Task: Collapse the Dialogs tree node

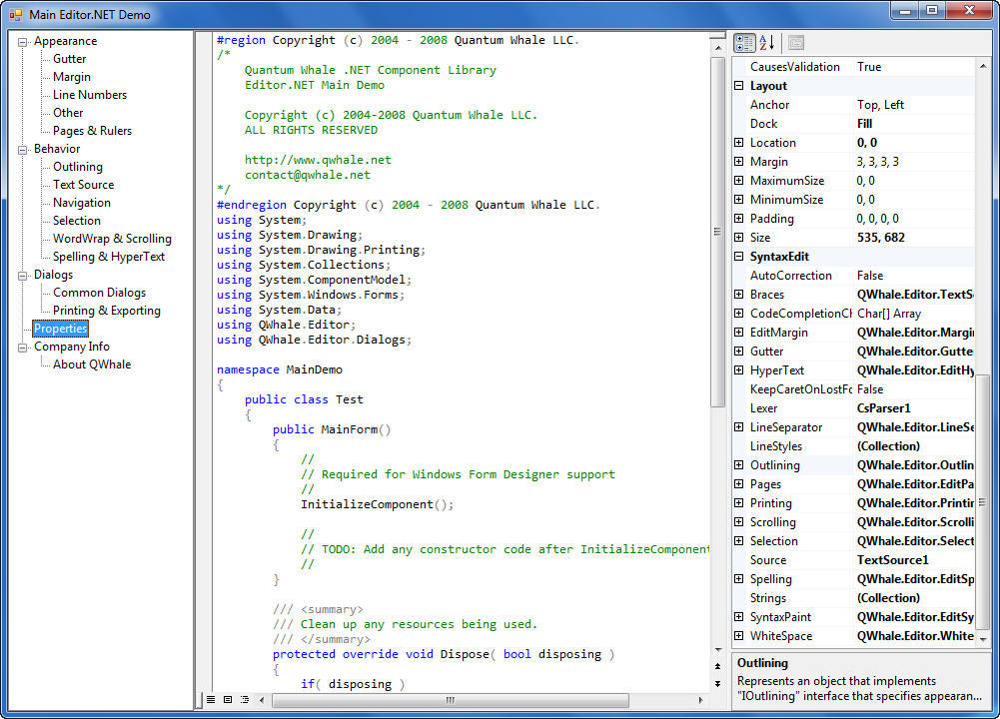Action: coord(23,276)
